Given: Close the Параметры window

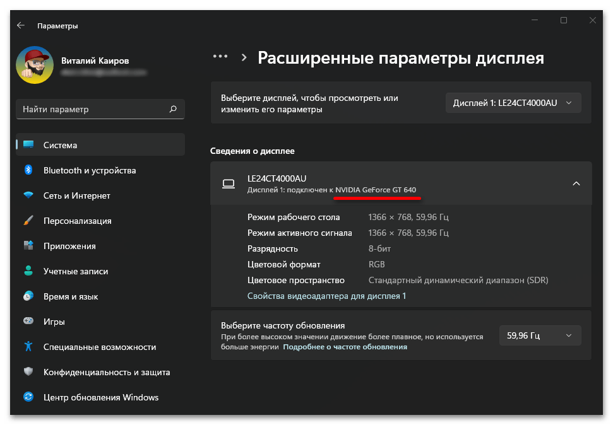Looking at the screenshot, I should pos(593,20).
